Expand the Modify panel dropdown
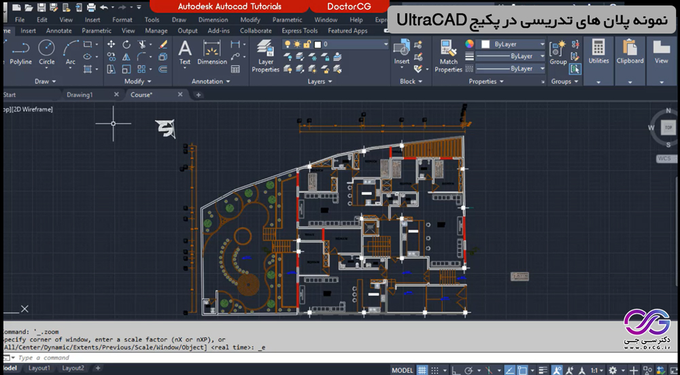 [137, 82]
